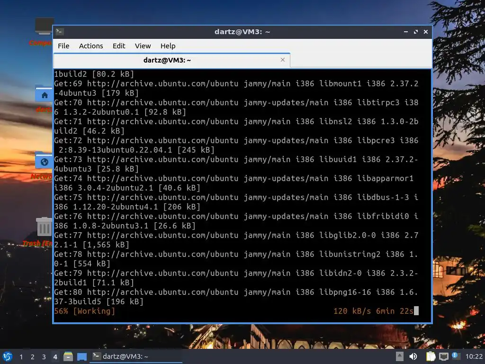
Task: Click the Get:73 libuuid1 line
Action: pos(236,164)
